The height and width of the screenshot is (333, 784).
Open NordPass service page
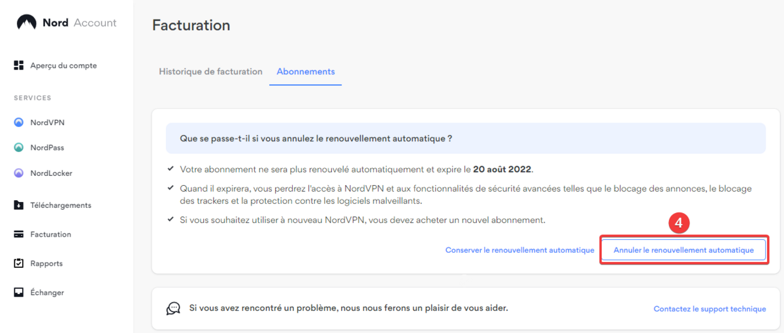pos(47,148)
